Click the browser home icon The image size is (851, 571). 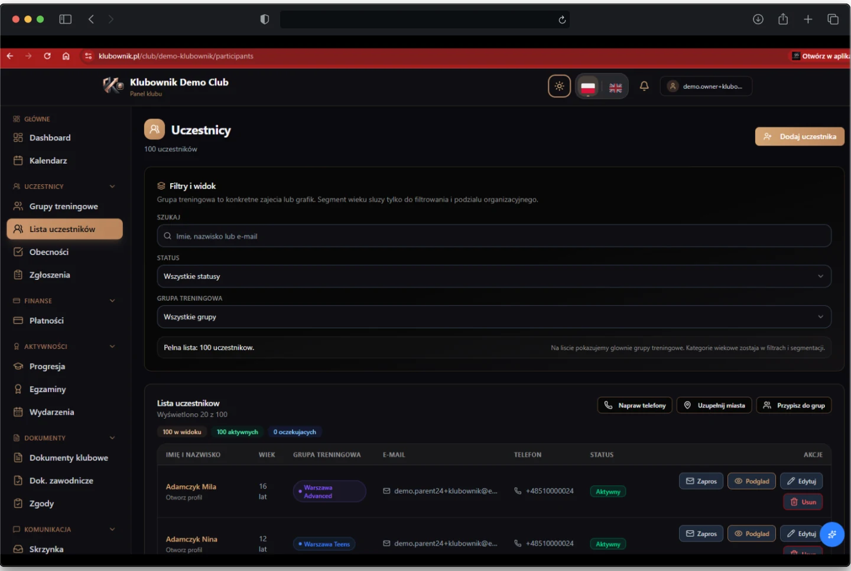coord(66,56)
